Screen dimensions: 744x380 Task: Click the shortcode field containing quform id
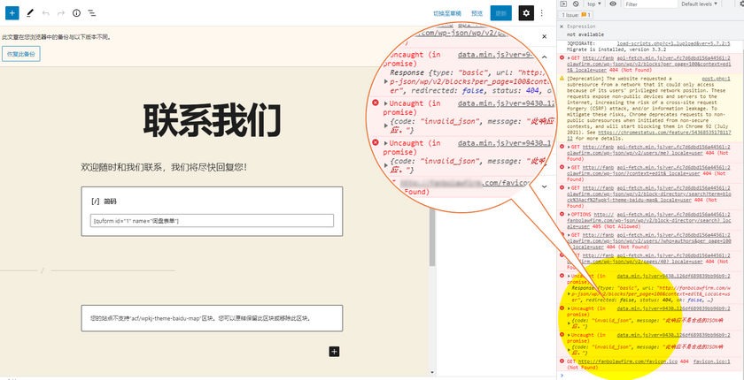coord(212,221)
